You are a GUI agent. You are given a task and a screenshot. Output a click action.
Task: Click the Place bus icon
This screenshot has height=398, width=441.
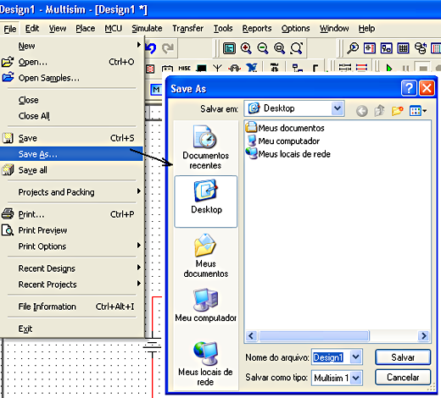coord(315,68)
